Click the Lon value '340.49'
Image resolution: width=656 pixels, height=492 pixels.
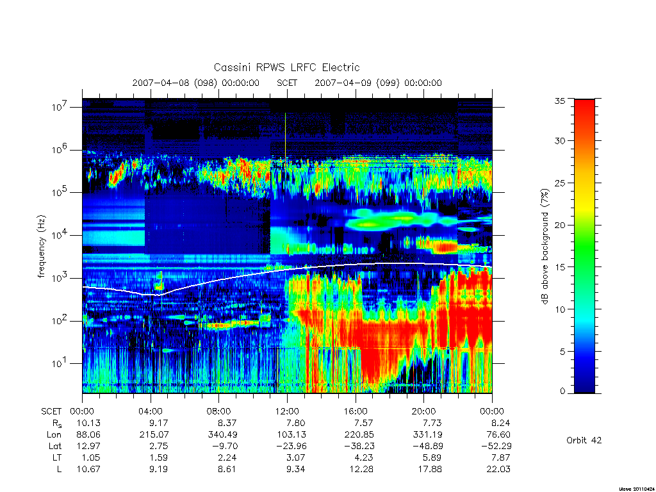(x=222, y=435)
